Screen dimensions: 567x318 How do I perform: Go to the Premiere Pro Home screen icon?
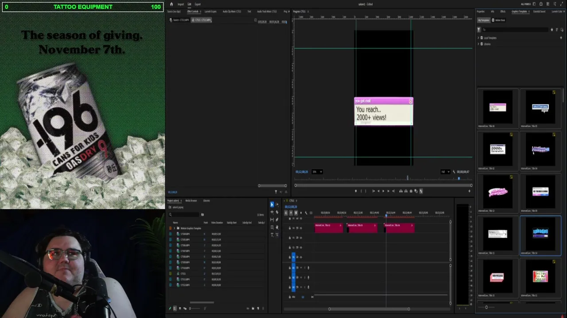[171, 4]
